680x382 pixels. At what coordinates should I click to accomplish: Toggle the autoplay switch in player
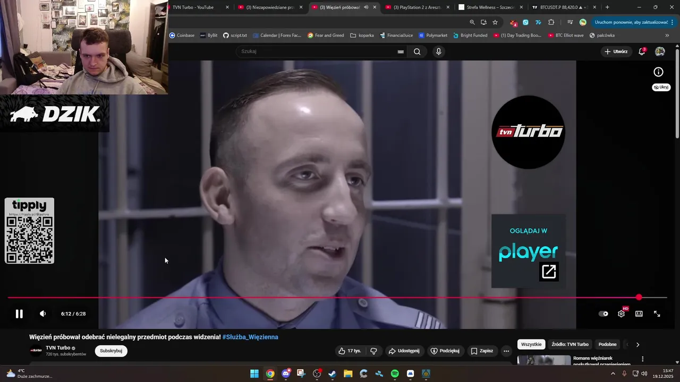(603, 314)
